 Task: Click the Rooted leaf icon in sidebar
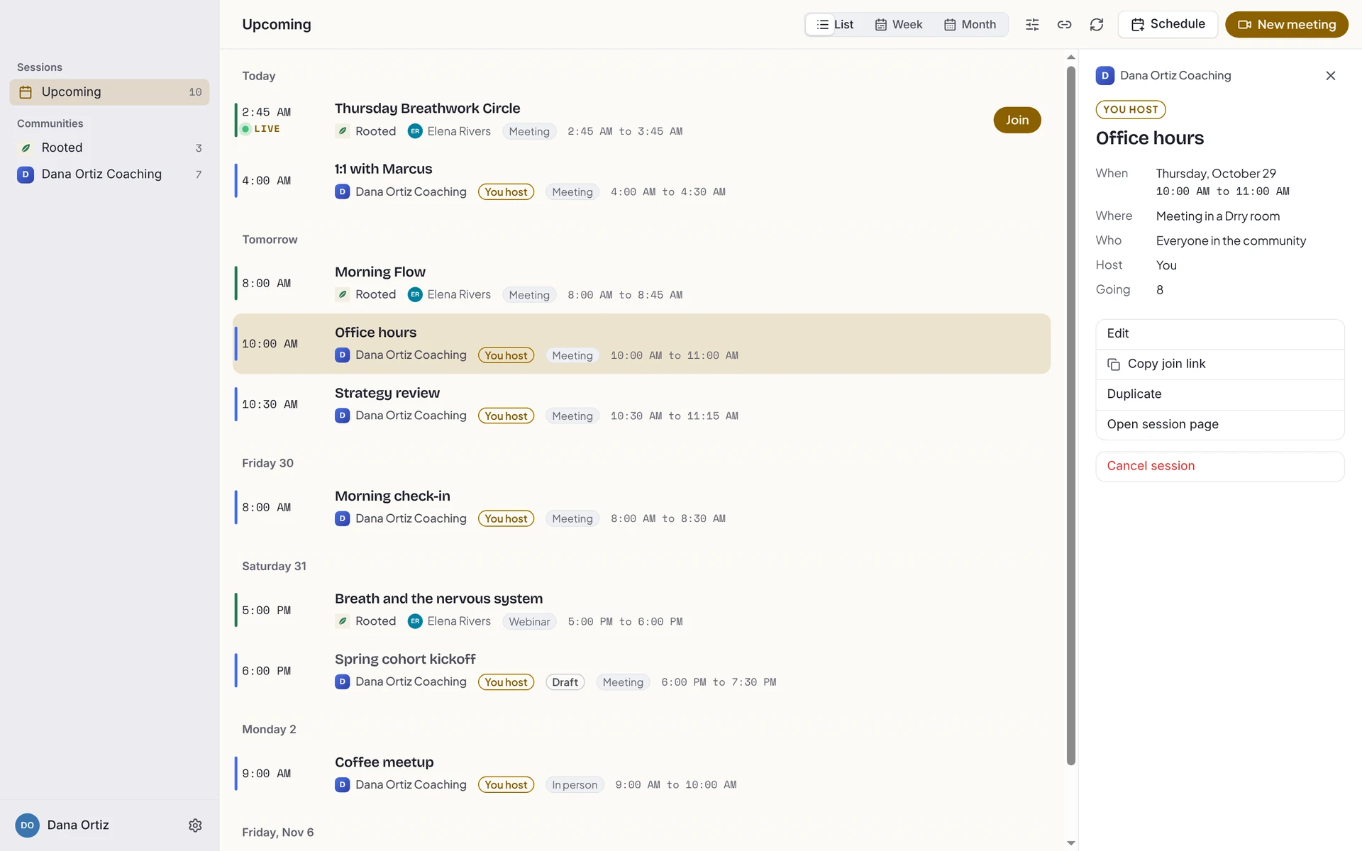click(26, 148)
